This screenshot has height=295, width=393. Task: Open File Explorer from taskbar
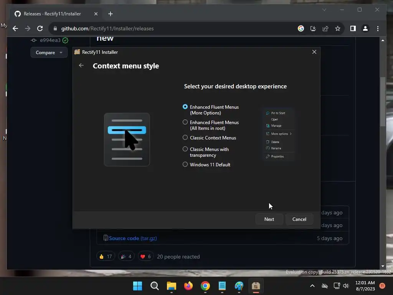point(172,286)
